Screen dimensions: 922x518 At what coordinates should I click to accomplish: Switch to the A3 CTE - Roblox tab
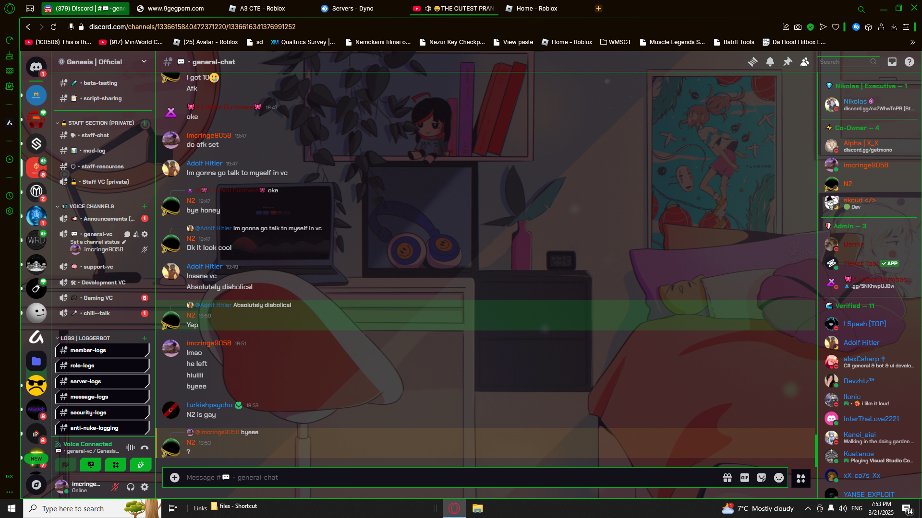[x=262, y=9]
